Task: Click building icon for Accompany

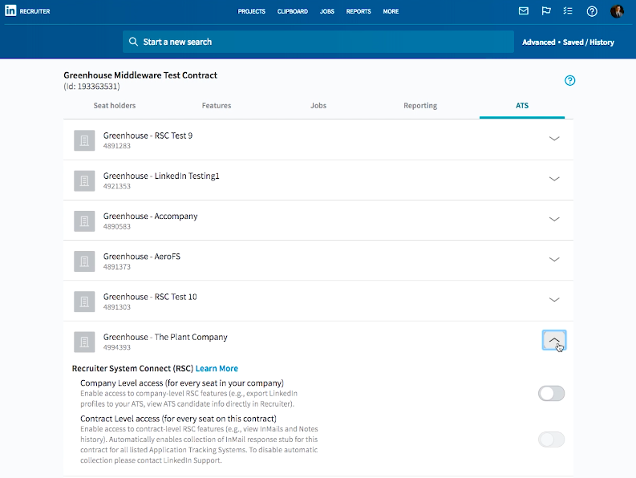Action: [84, 221]
